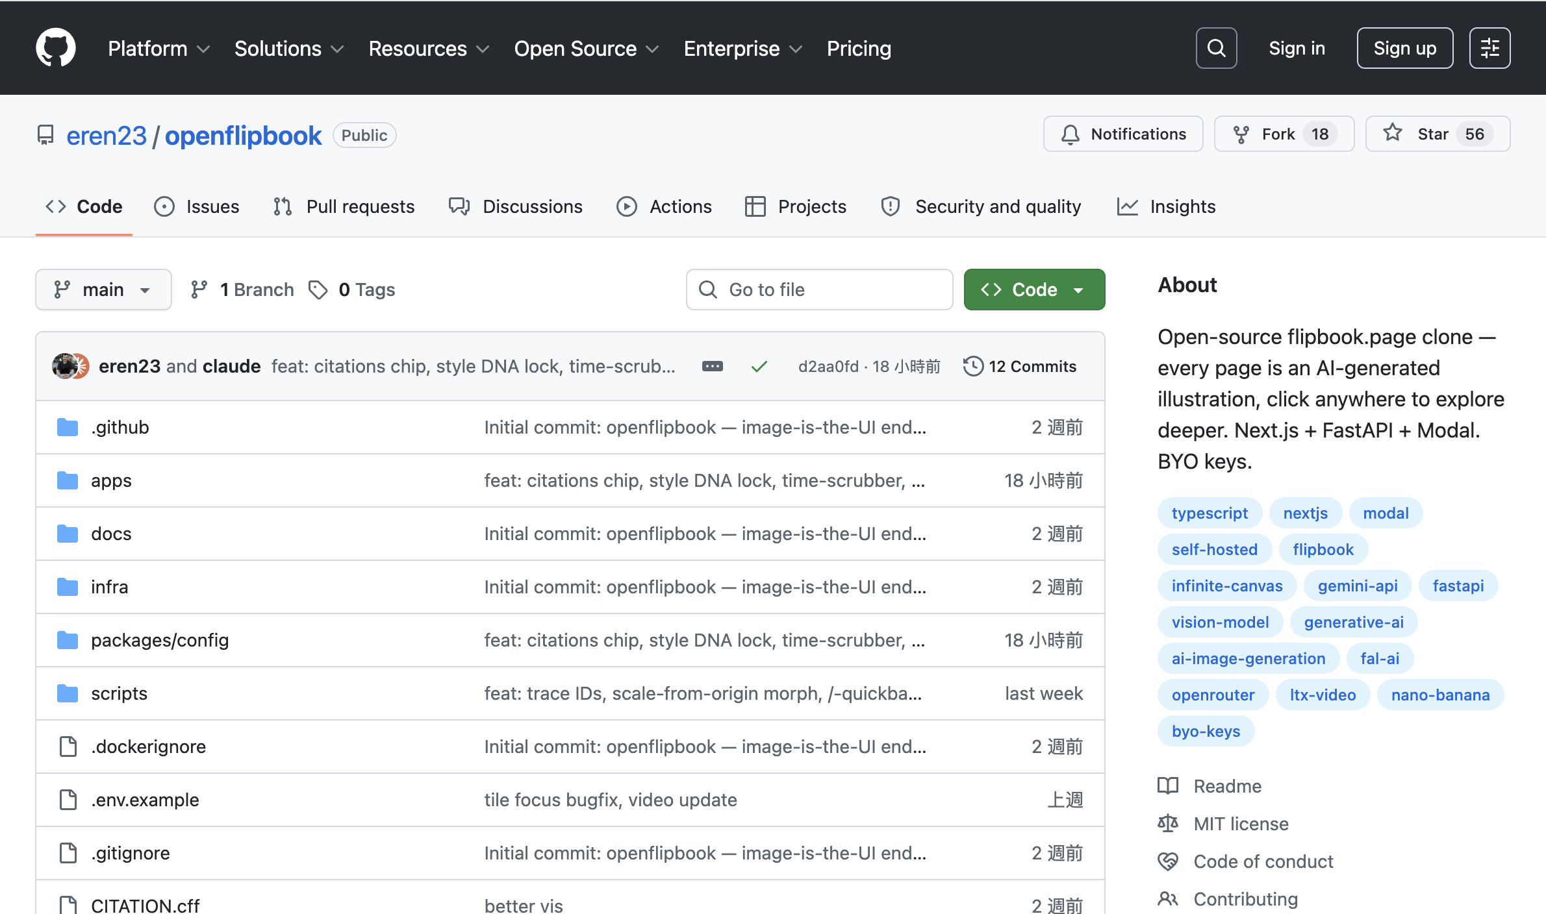Click the Fork icon

(1241, 134)
